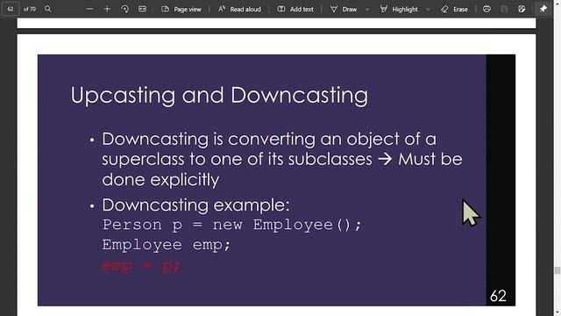The height and width of the screenshot is (316, 561).
Task: Zoom in with the plus button
Action: 107,9
